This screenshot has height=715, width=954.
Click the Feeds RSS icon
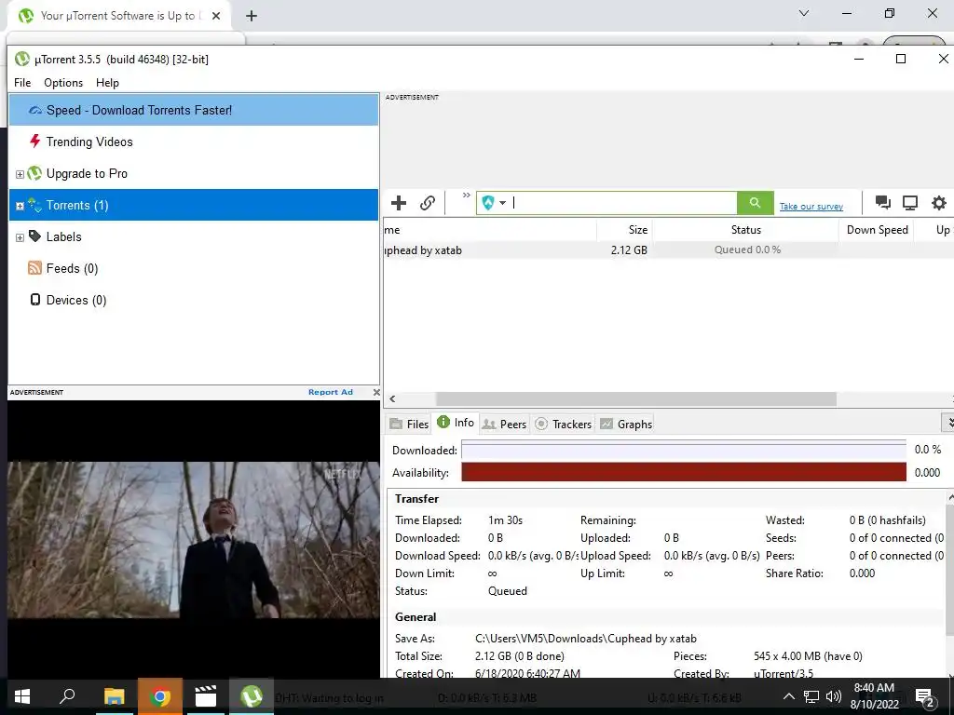tap(35, 267)
